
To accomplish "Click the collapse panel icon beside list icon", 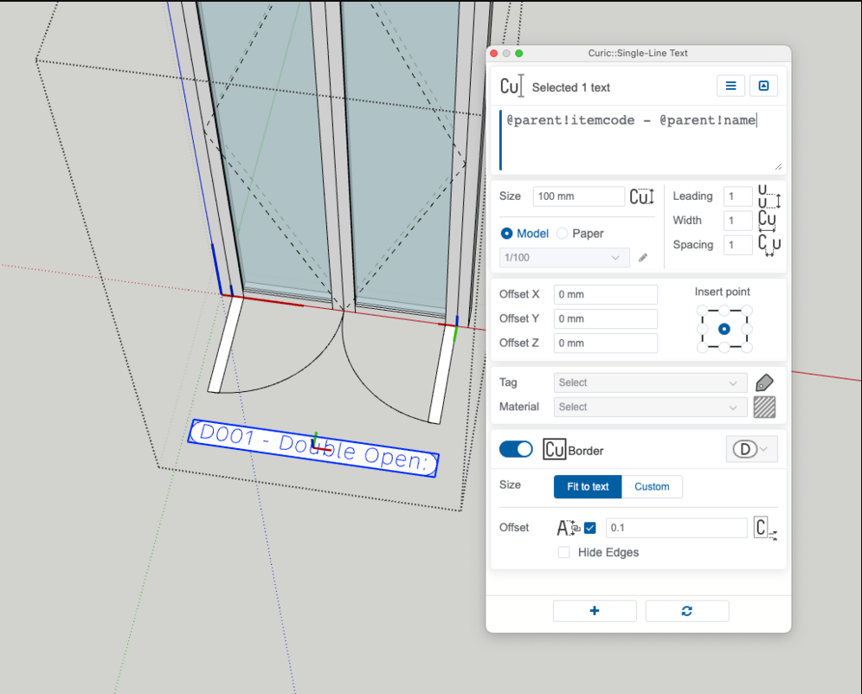I will 763,86.
